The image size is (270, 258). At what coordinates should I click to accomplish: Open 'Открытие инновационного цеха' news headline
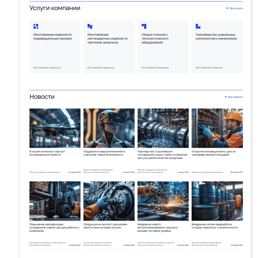pos(213,153)
